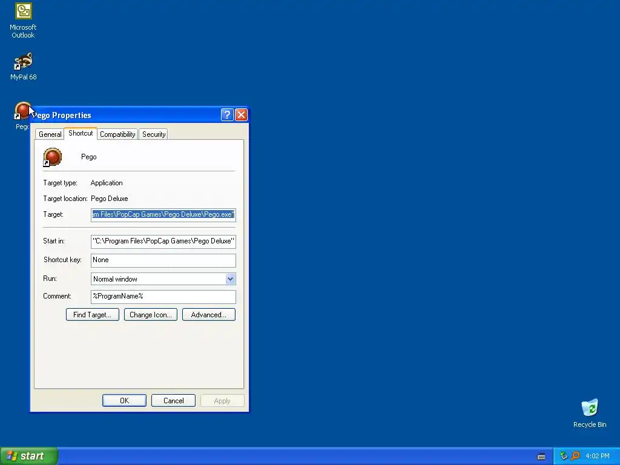Click into the Target text field
The image size is (620, 465).
coord(163,215)
